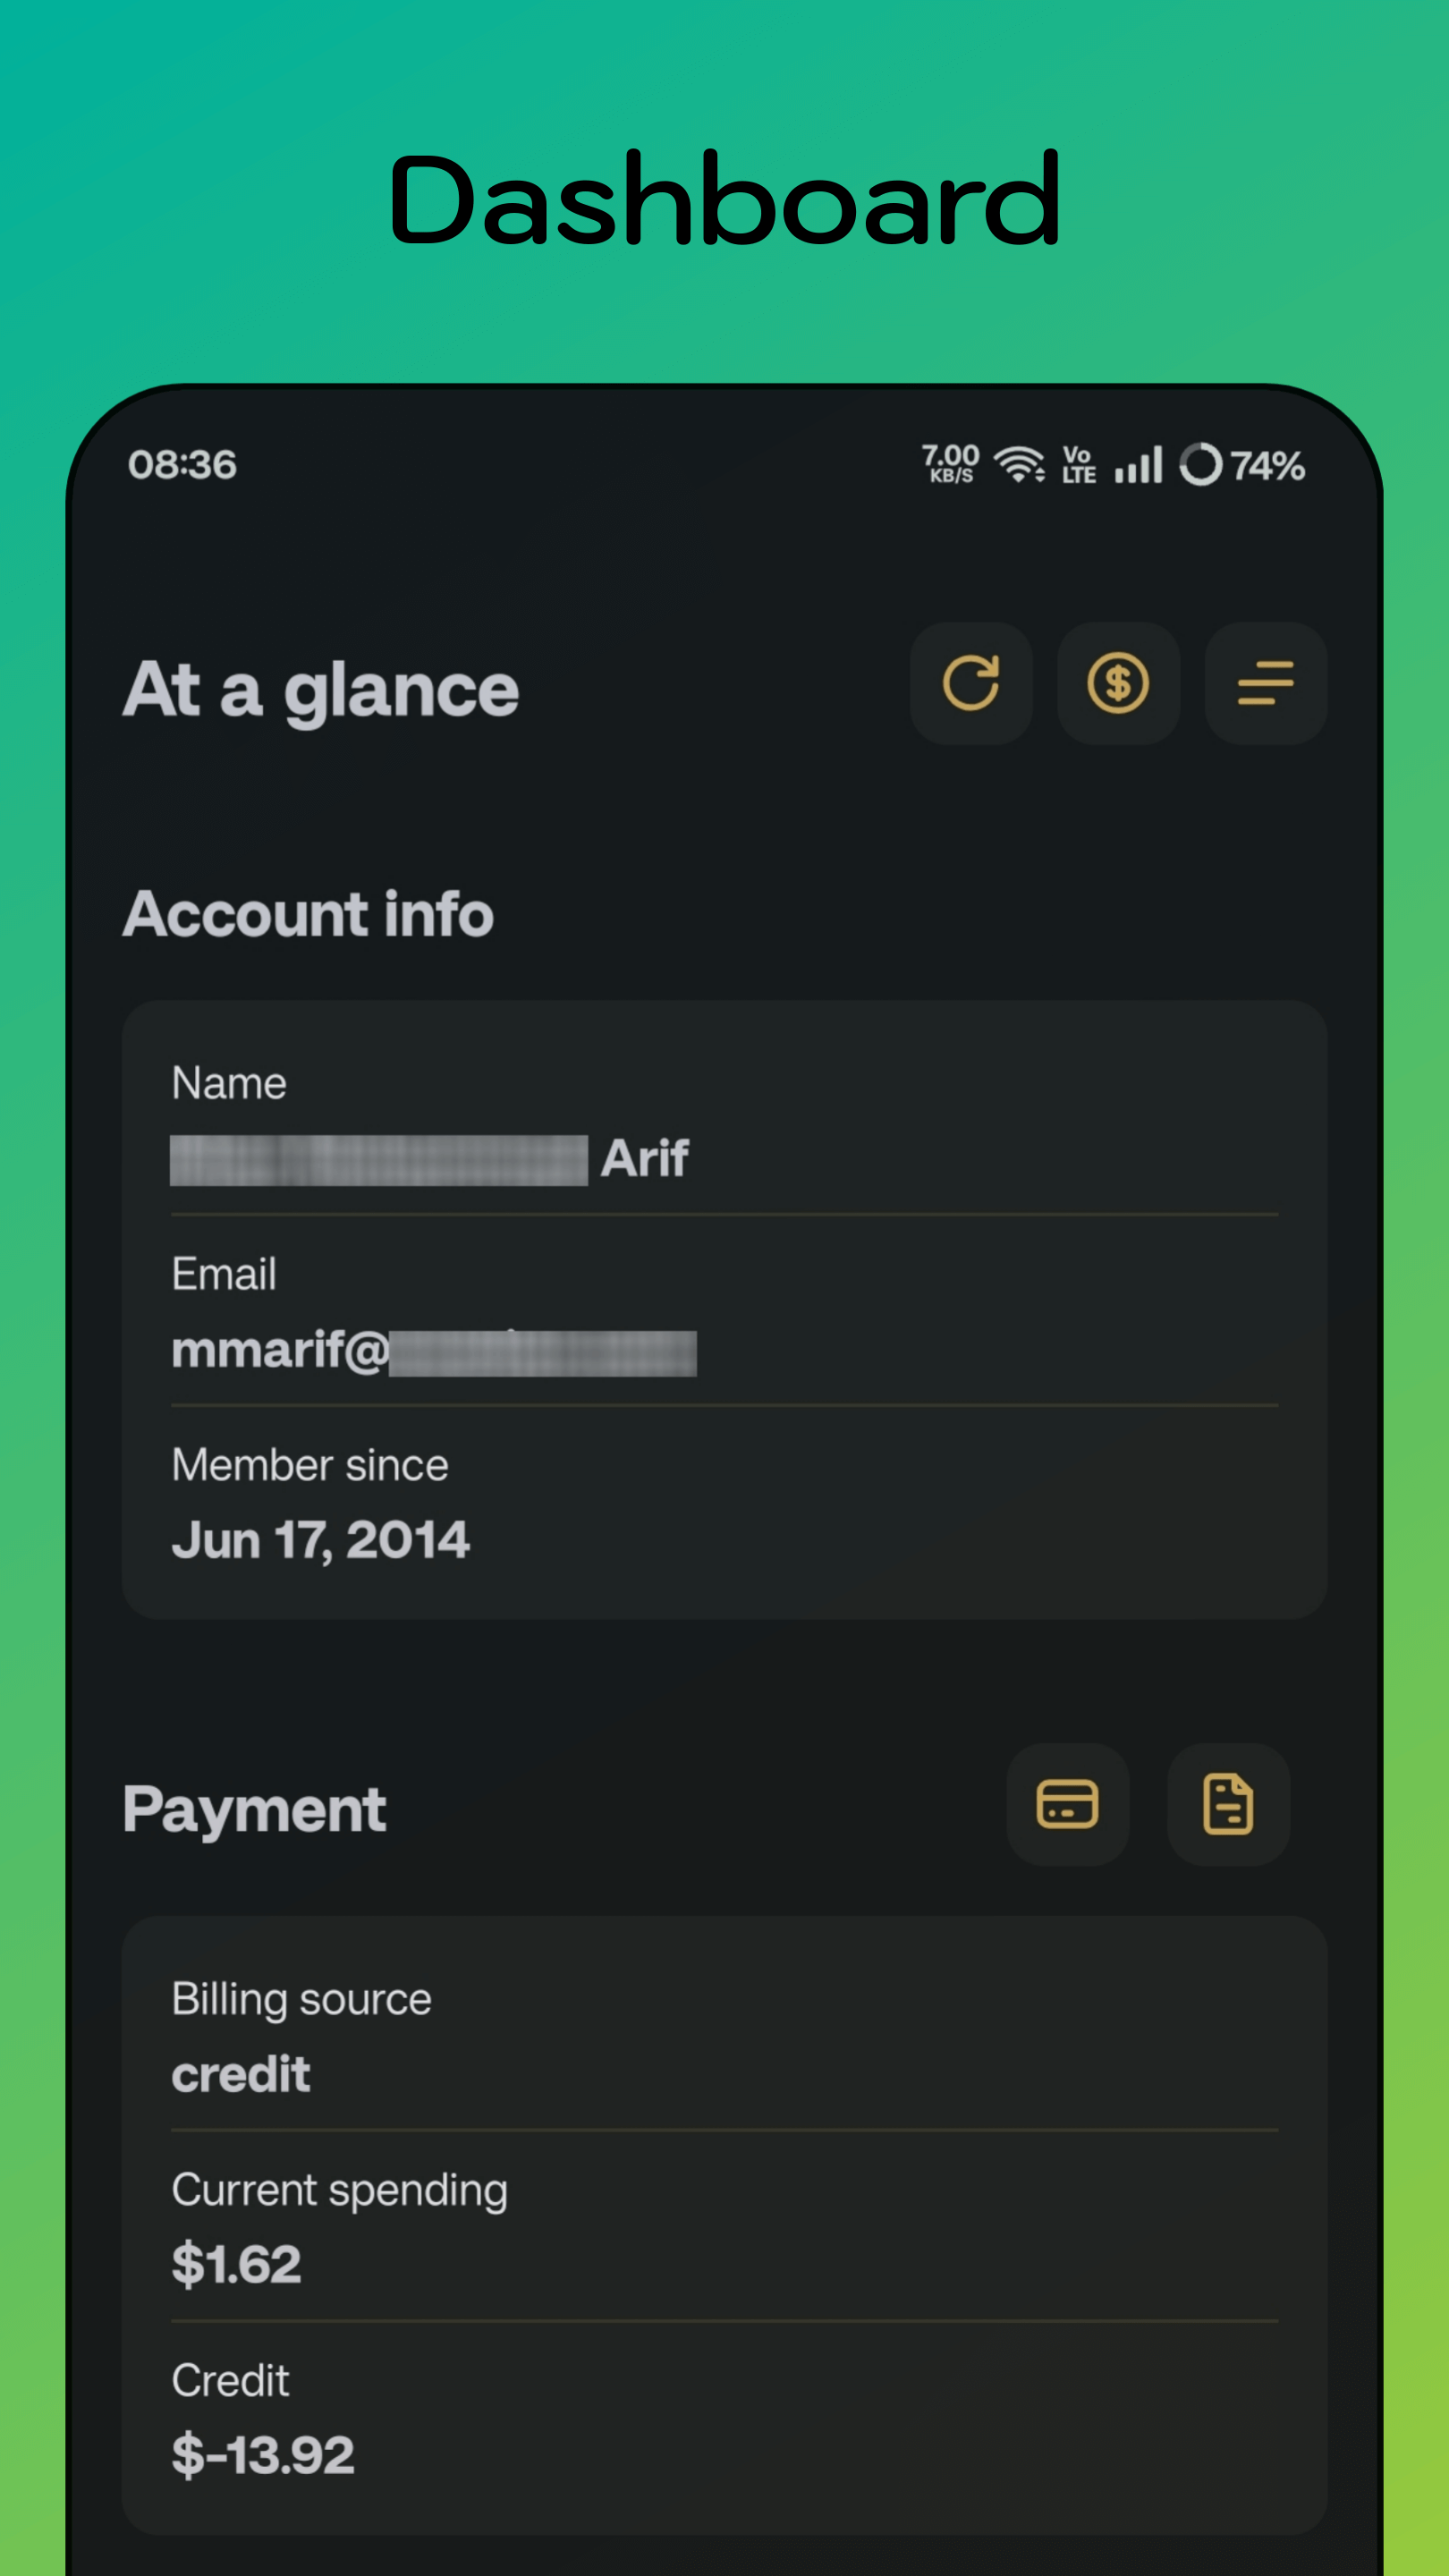The height and width of the screenshot is (2576, 1449).
Task: Tap the Billing source credit row
Action: pos(724,2038)
